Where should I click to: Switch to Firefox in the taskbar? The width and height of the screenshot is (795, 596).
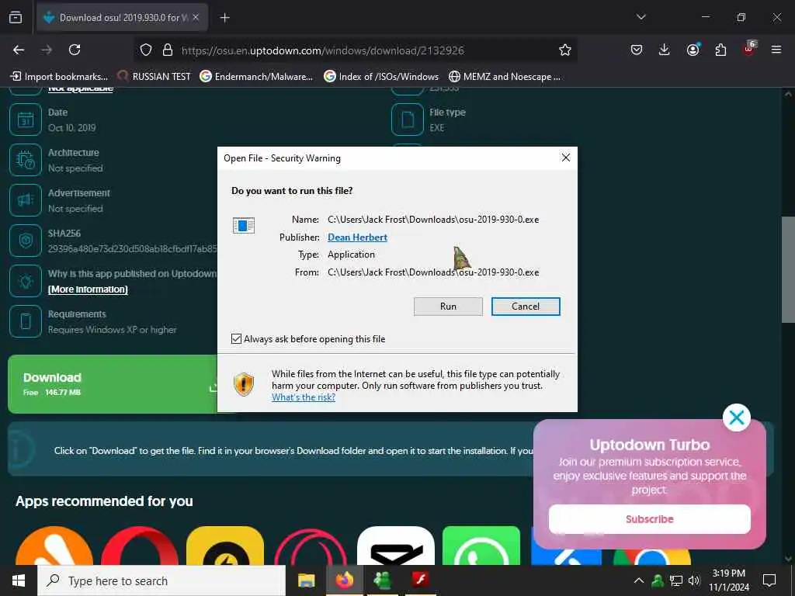(x=344, y=580)
